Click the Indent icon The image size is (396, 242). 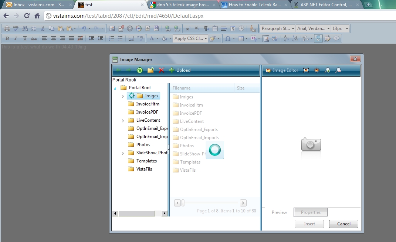coord(91,38)
